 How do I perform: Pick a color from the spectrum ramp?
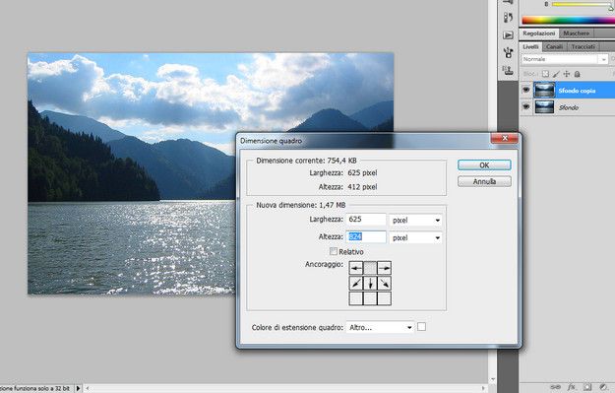(x=568, y=21)
